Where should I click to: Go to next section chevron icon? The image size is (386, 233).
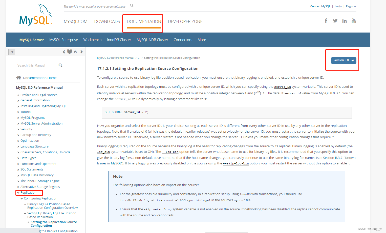[x=81, y=52]
